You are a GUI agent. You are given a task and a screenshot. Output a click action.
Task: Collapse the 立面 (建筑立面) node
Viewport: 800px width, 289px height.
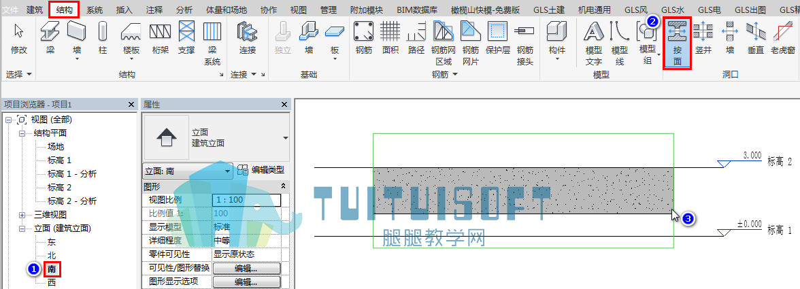tap(22, 228)
